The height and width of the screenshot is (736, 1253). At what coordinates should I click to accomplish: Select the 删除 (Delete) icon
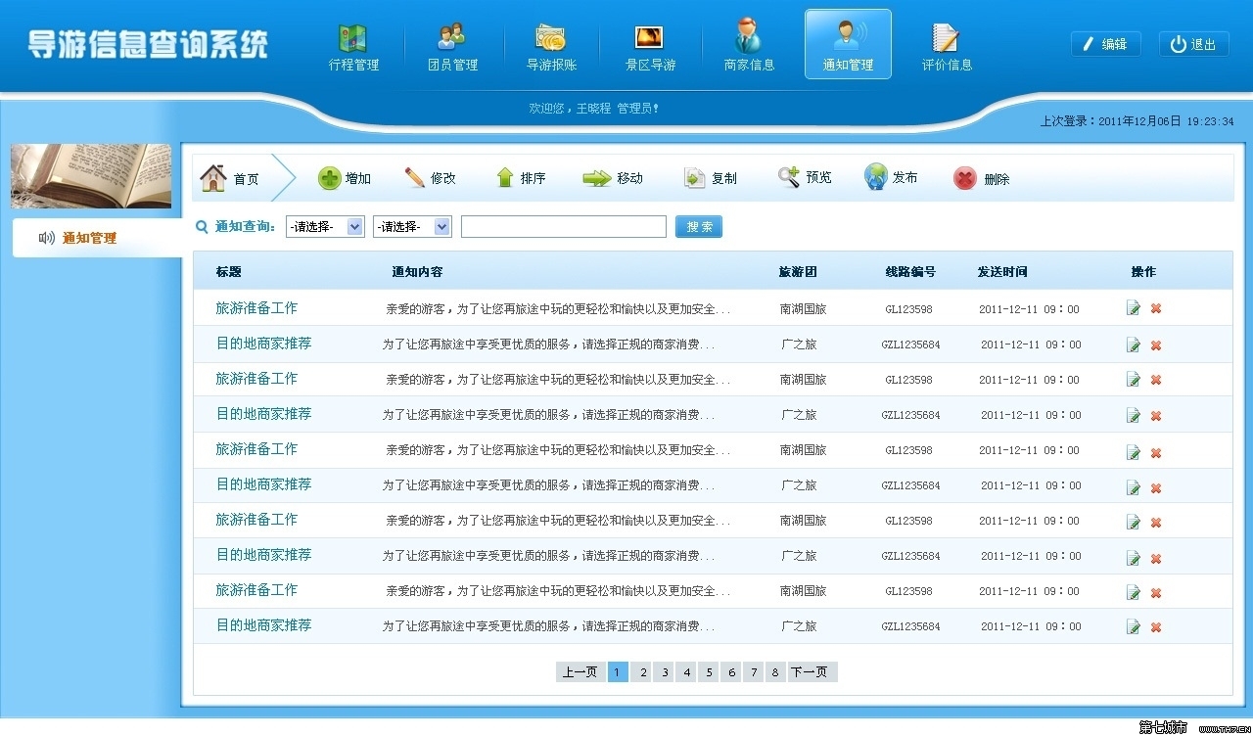pos(981,177)
